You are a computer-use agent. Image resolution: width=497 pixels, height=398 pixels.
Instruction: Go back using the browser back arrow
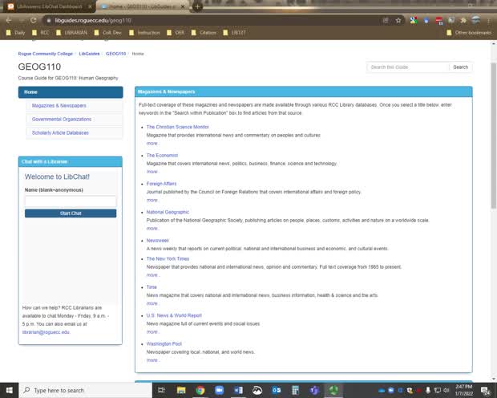point(9,20)
